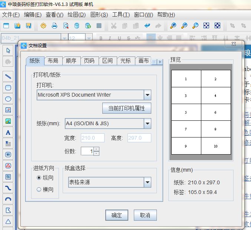Increase the 份数 copies spinner
251x230 pixels.
coord(96,149)
